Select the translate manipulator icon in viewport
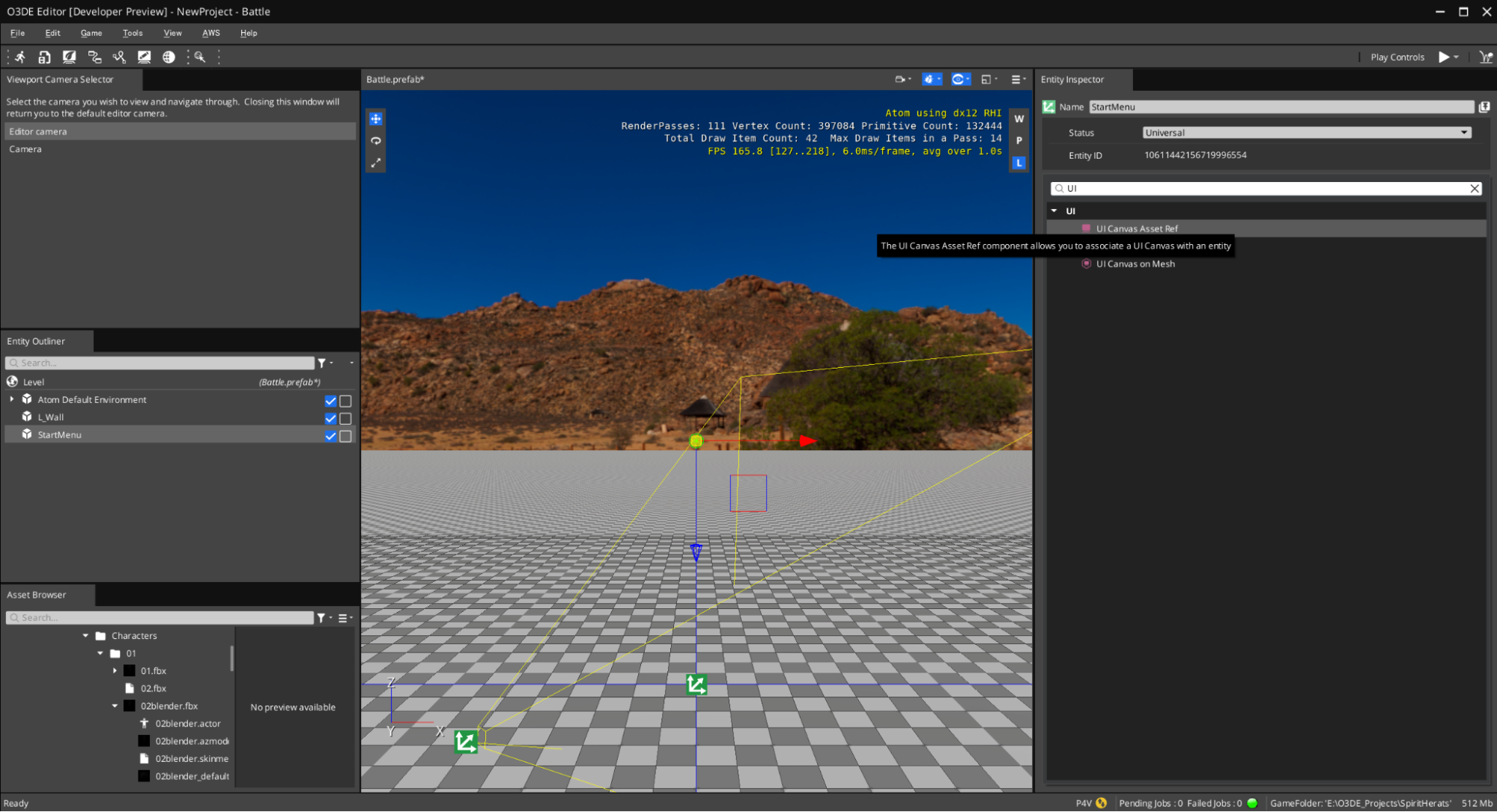1497x812 pixels. click(x=376, y=118)
